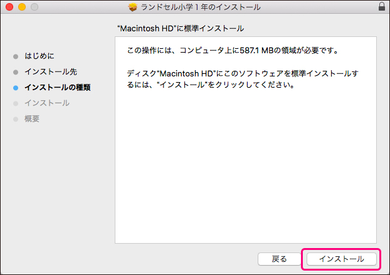
Task: Select the インストールの種類 step in the sidebar
Action: [58, 88]
